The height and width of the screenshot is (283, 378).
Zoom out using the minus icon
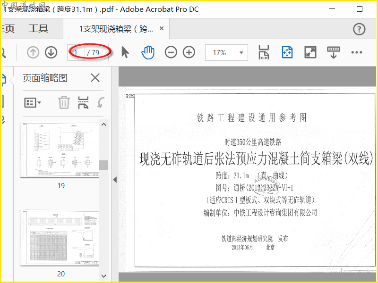[x=171, y=52]
